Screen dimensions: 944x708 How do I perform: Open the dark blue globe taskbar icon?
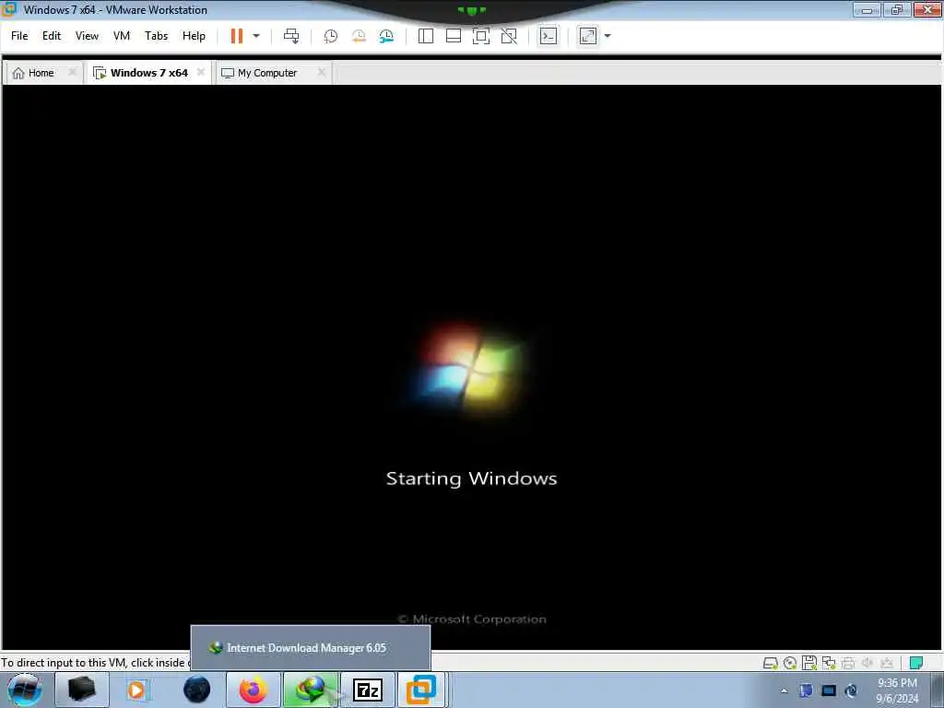click(x=196, y=690)
